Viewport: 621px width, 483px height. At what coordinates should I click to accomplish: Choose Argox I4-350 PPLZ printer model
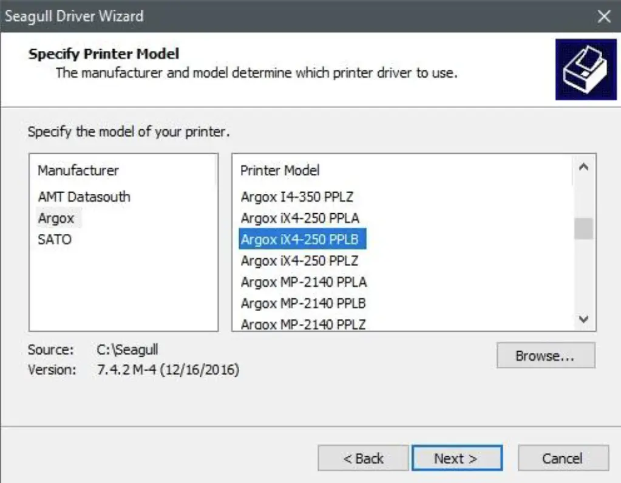click(x=297, y=196)
